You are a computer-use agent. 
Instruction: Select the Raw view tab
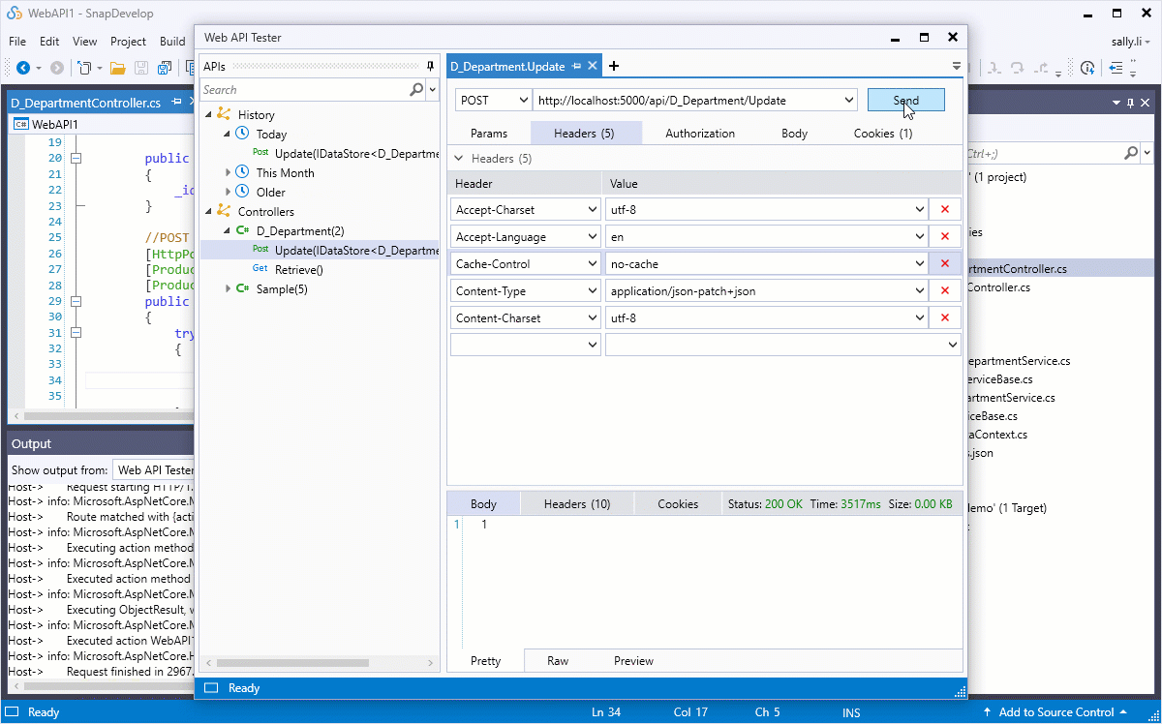coord(558,661)
